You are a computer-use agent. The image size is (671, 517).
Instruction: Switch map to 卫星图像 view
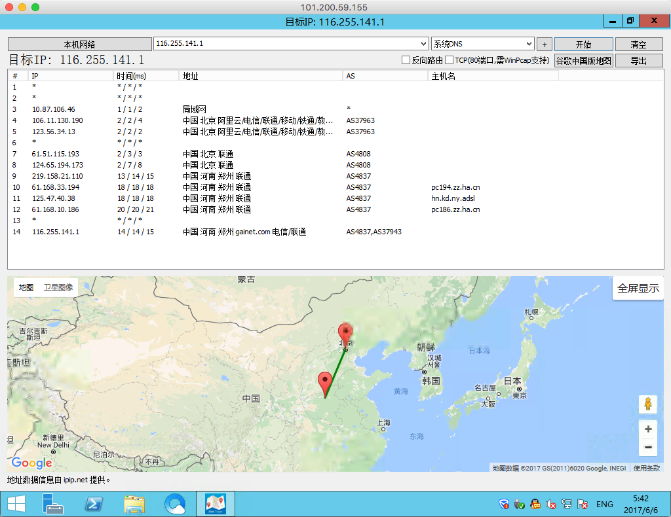58,287
